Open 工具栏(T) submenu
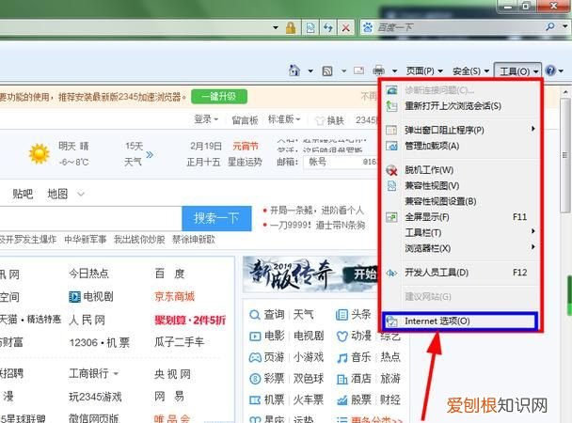 pyautogui.click(x=461, y=232)
